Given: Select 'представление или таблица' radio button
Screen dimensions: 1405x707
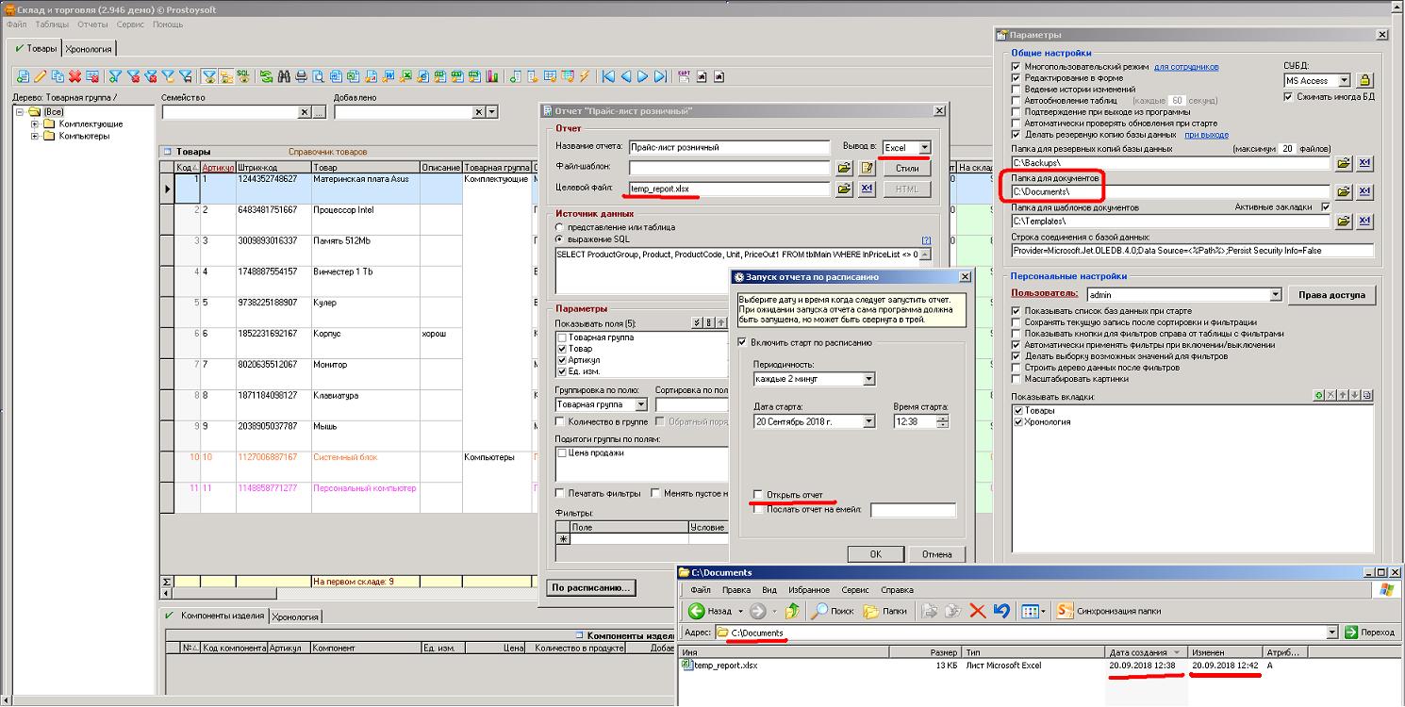Looking at the screenshot, I should (561, 227).
